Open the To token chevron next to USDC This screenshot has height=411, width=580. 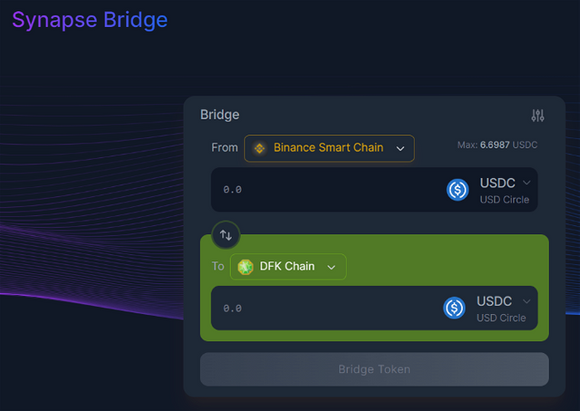[525, 300]
